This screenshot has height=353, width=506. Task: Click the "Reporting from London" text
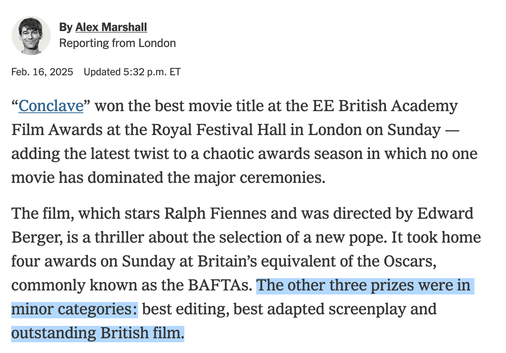pyautogui.click(x=117, y=43)
